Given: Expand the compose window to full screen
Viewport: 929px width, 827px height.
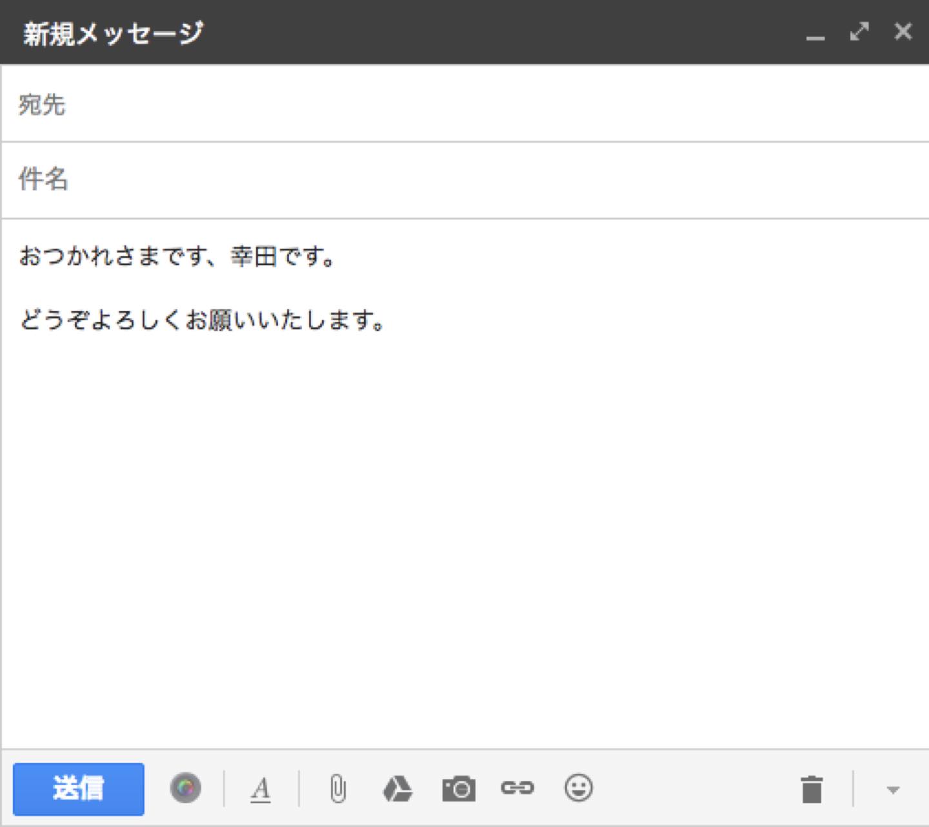Looking at the screenshot, I should [859, 31].
